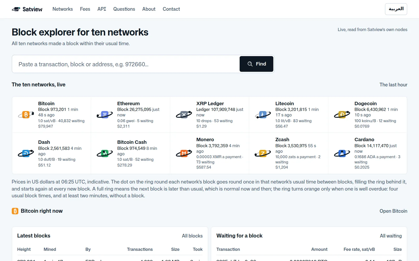This screenshot has width=419, height=261.
Task: Click the XRP Ledger price $1.29
Action: tap(201, 126)
